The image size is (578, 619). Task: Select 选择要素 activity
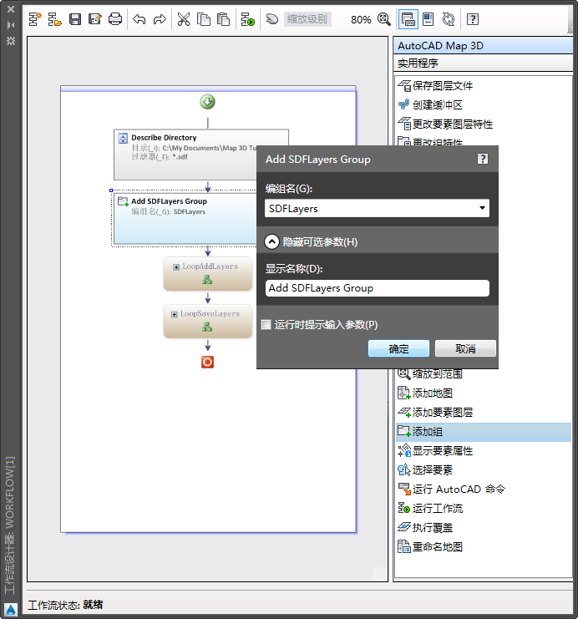(425, 469)
